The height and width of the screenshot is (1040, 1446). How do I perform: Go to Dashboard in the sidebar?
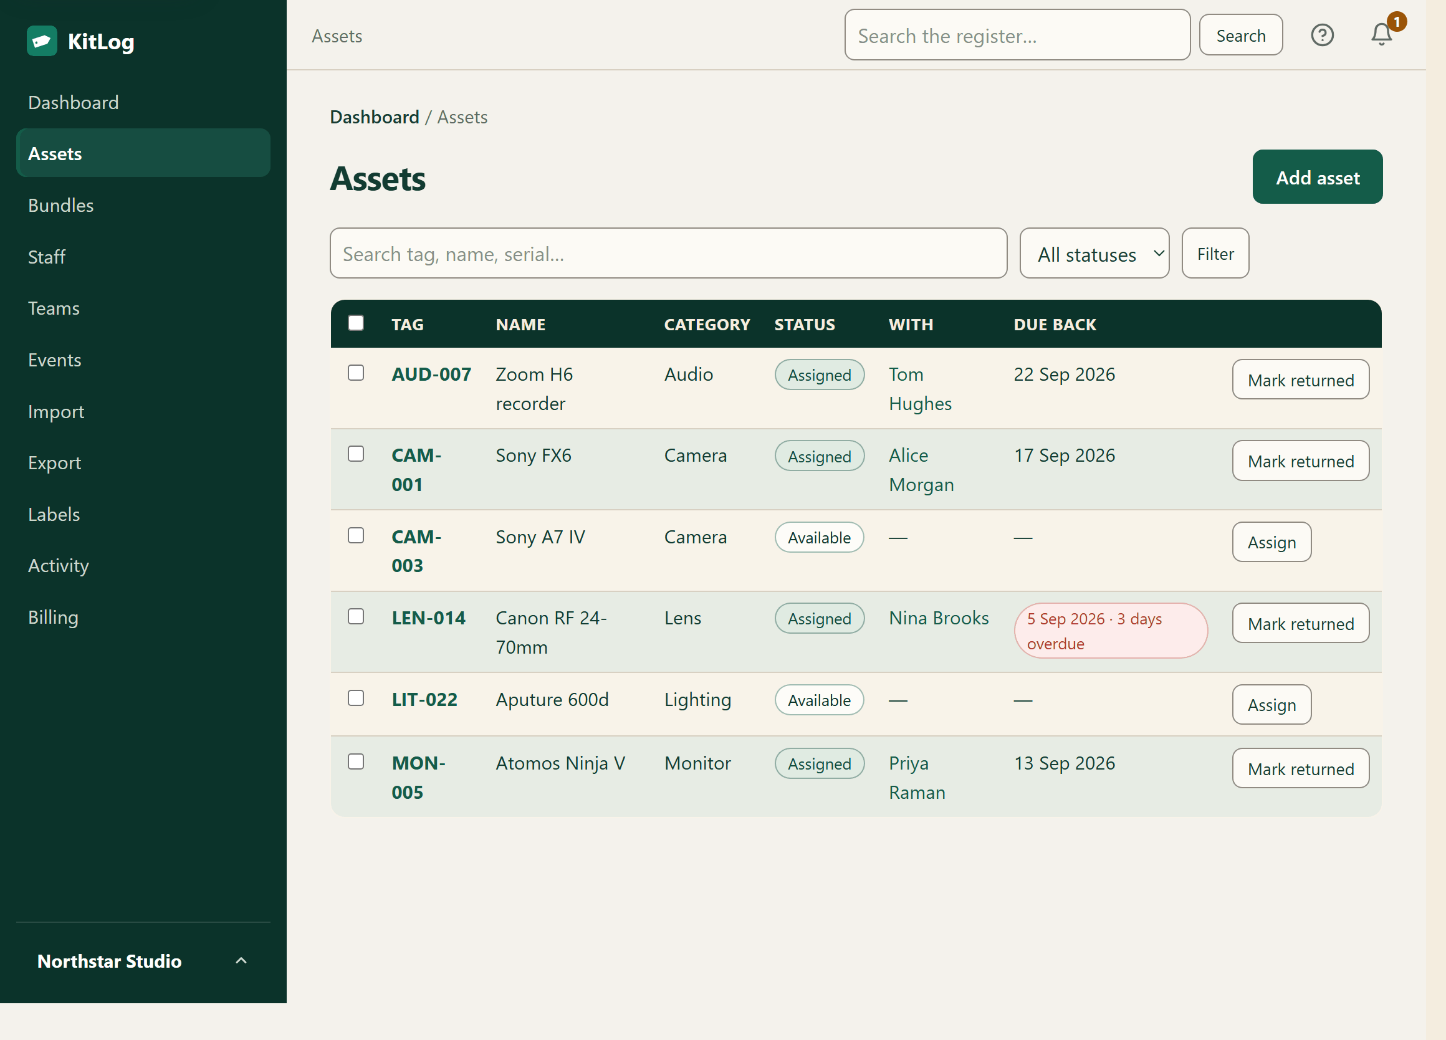(143, 103)
